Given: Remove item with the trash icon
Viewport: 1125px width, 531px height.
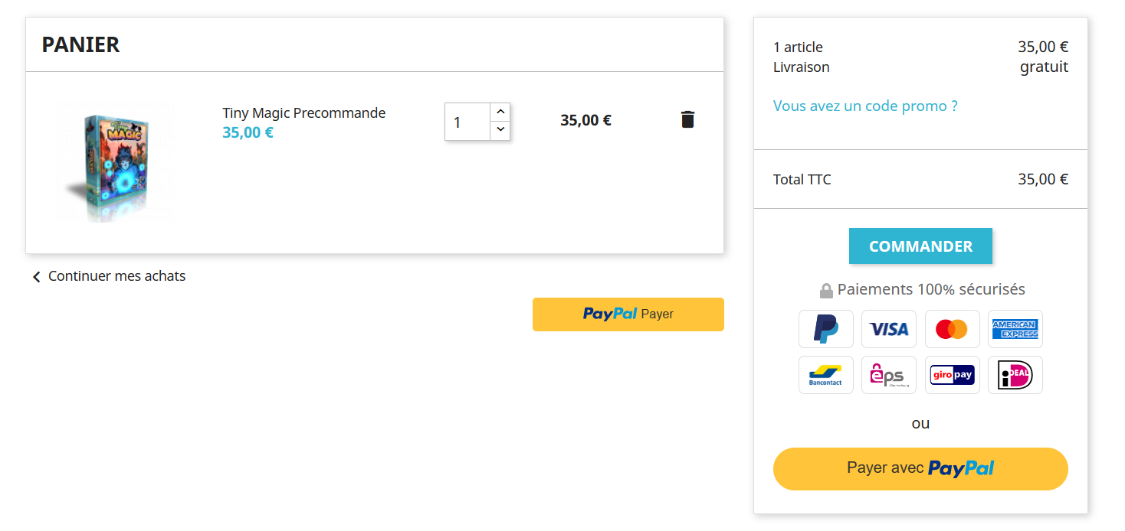Looking at the screenshot, I should click(687, 119).
